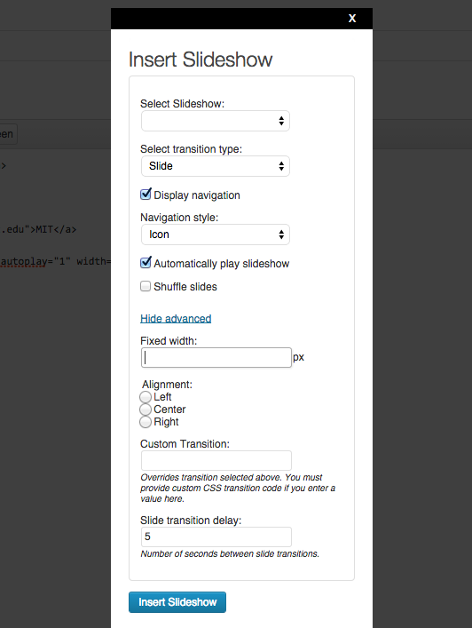Click the 'Number of seconds between slide transitions' note
The image size is (472, 628).
[230, 554]
